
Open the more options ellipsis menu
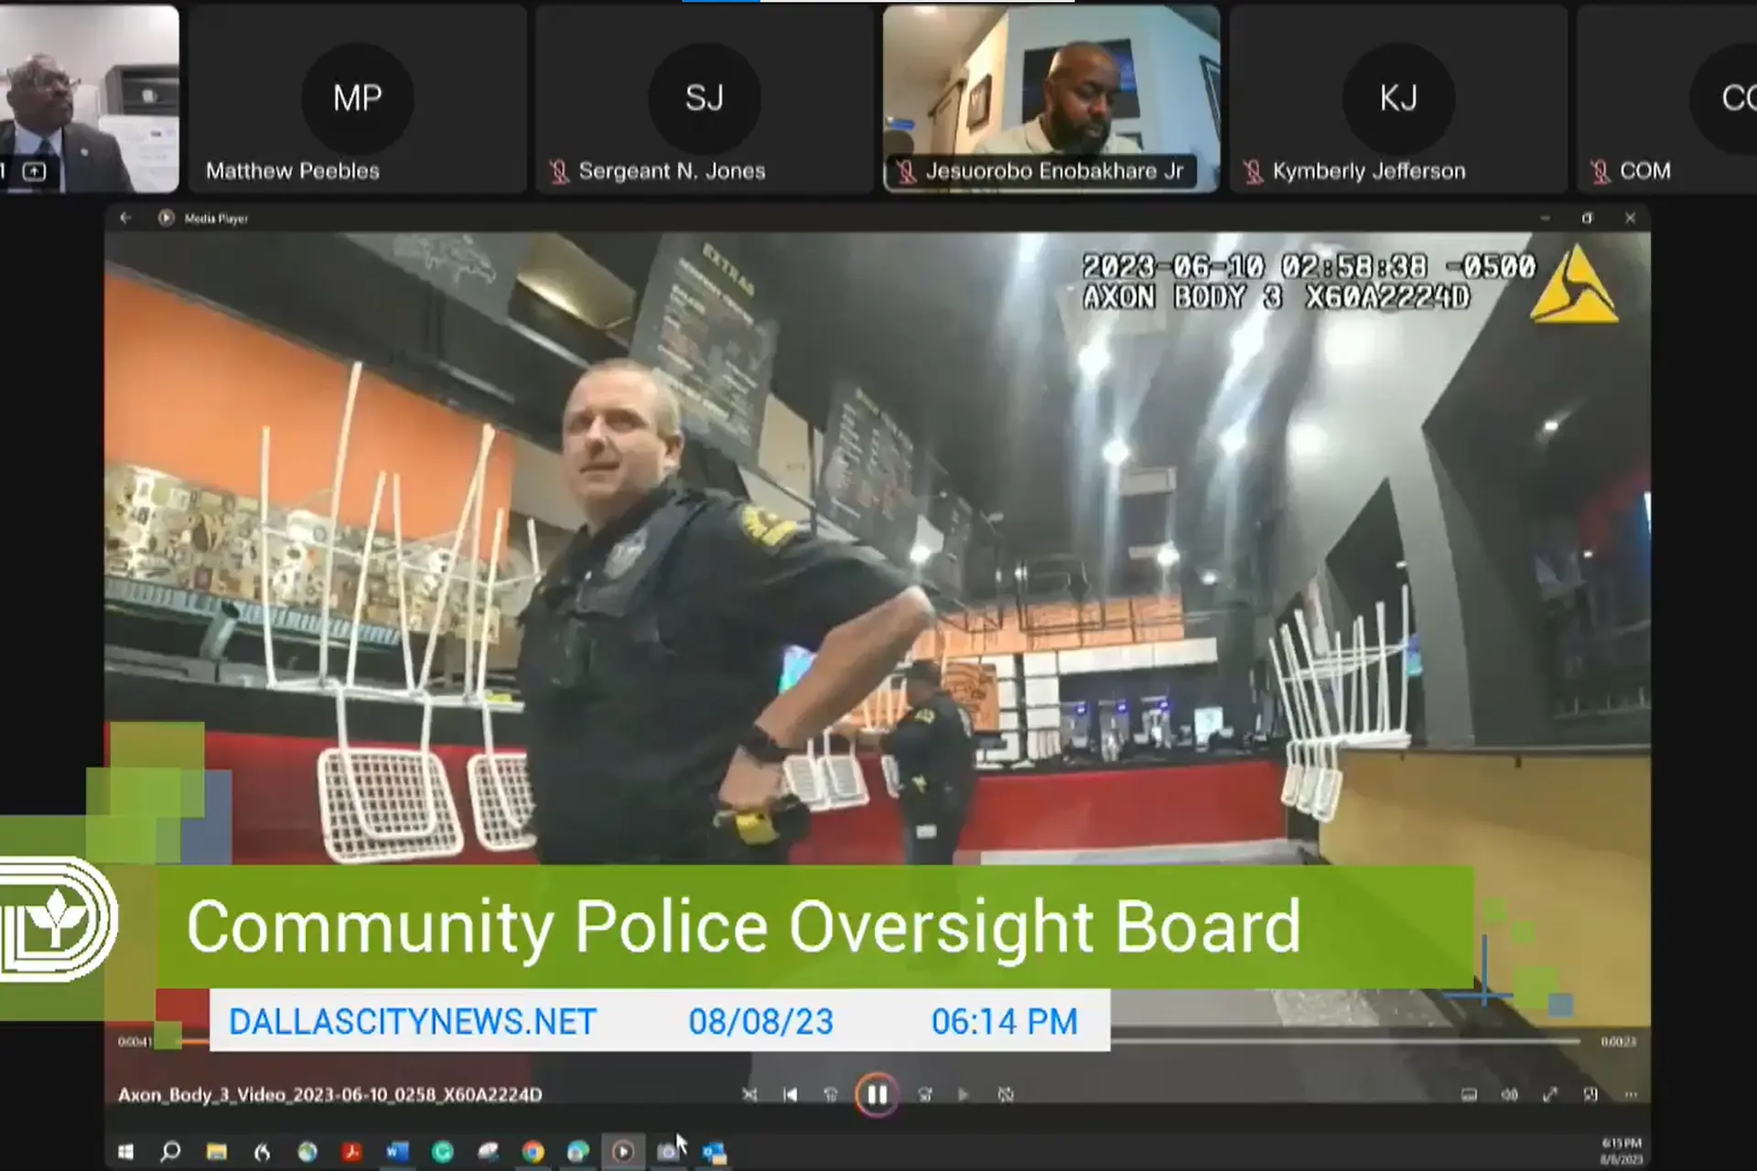click(1631, 1094)
